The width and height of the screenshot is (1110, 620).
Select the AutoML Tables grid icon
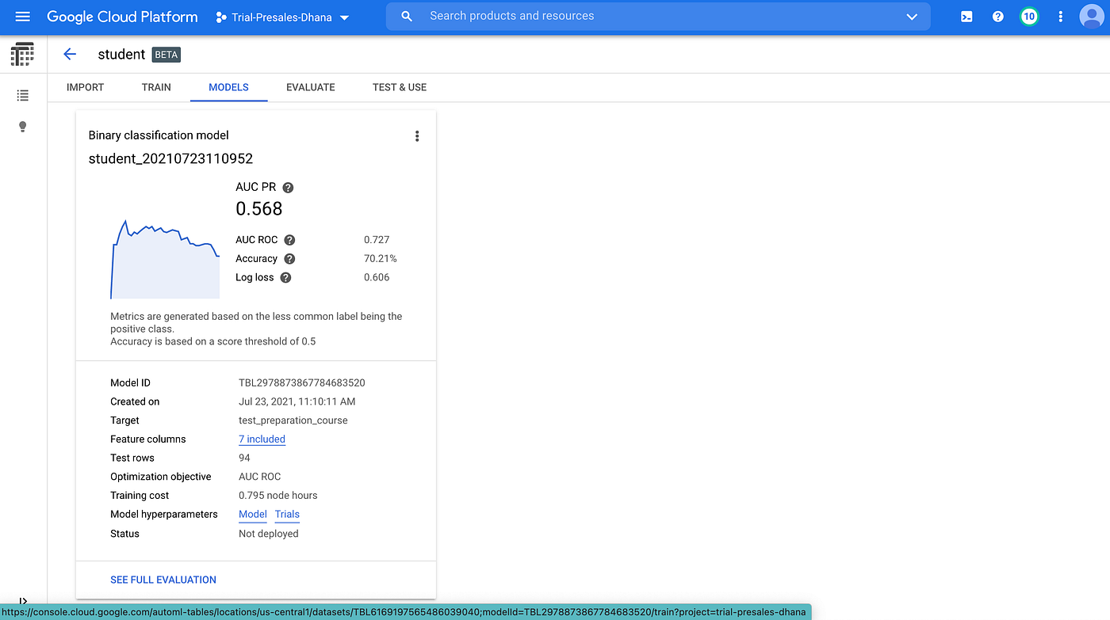(x=22, y=54)
